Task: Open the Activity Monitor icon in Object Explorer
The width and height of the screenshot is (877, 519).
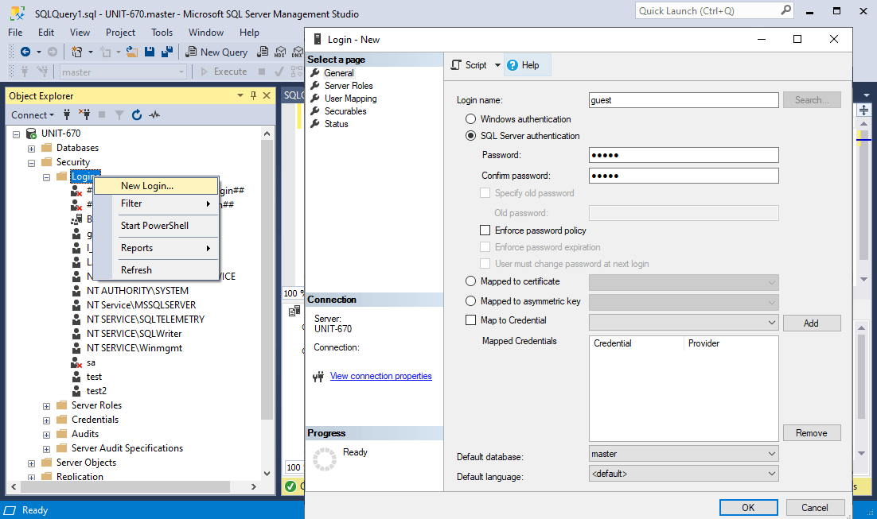Action: click(x=154, y=115)
